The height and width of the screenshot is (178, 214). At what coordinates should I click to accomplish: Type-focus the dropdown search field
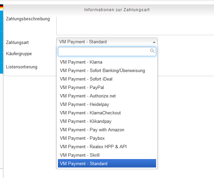(x=104, y=51)
